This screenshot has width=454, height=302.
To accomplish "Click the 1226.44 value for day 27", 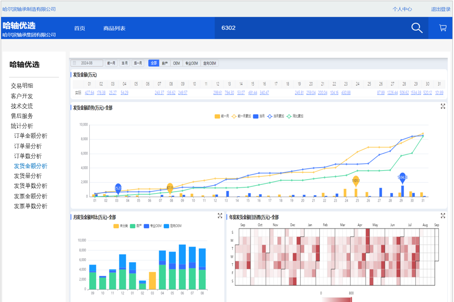I will (x=392, y=93).
